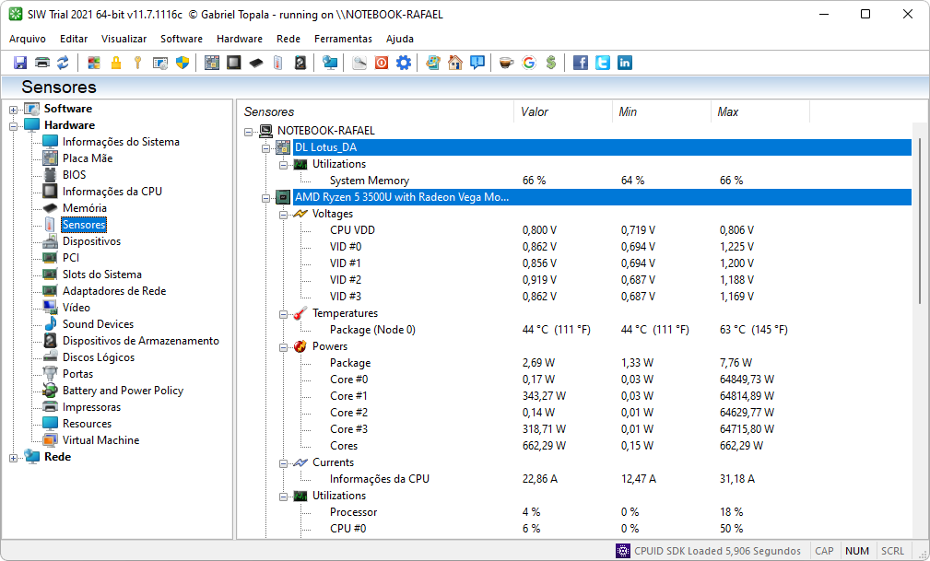Click the hard disk toolbar icon

coord(300,63)
